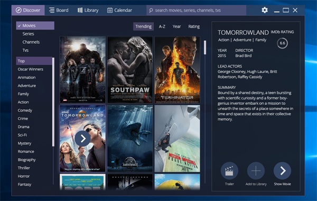The image size is (317, 201).
Task: Click the movie grid vertical scrollbar
Action: [x=205, y=48]
